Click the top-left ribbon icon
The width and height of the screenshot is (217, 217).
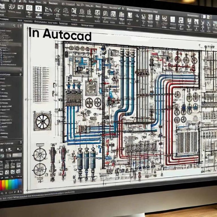click(3, 6)
